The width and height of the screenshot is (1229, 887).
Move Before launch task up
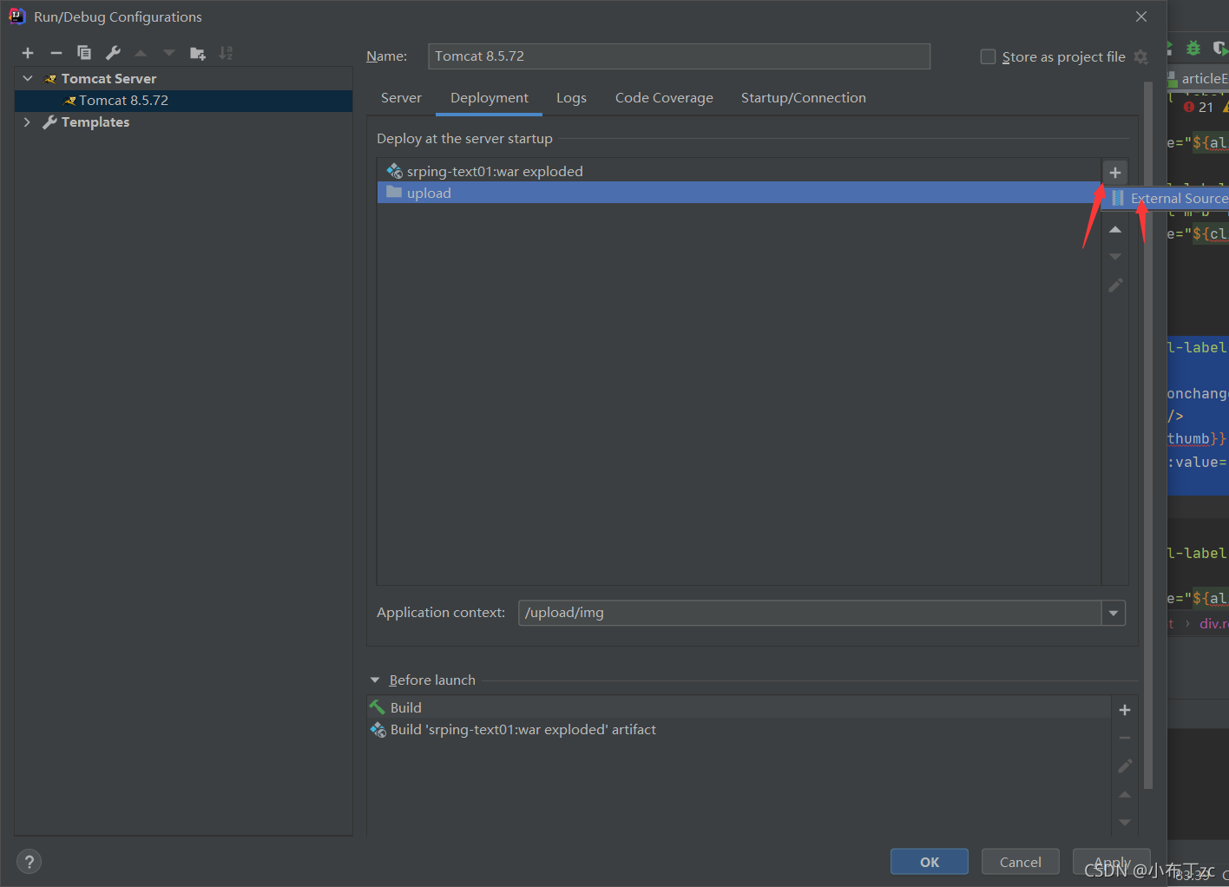(1125, 794)
